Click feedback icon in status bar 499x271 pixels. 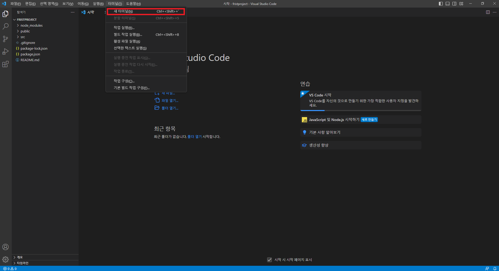point(487,269)
